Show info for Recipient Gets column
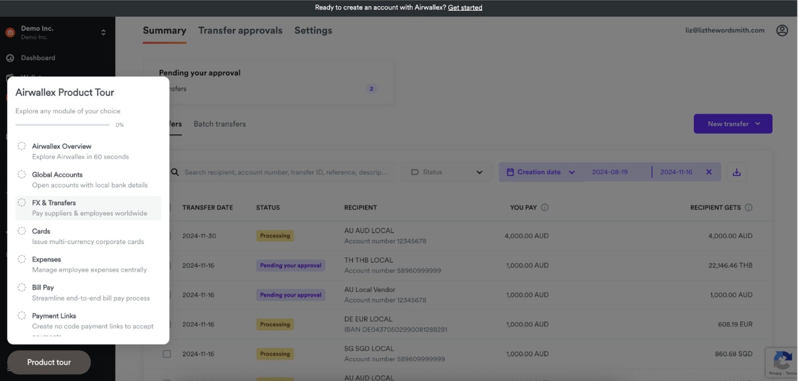The width and height of the screenshot is (798, 381). click(749, 207)
